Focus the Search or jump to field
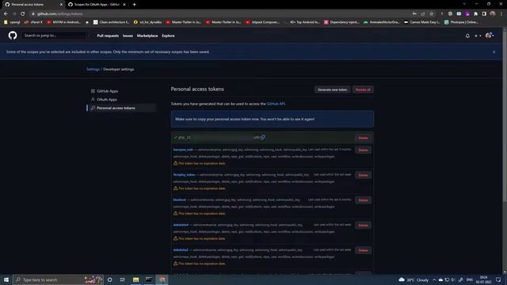The image size is (507, 285). [56, 36]
